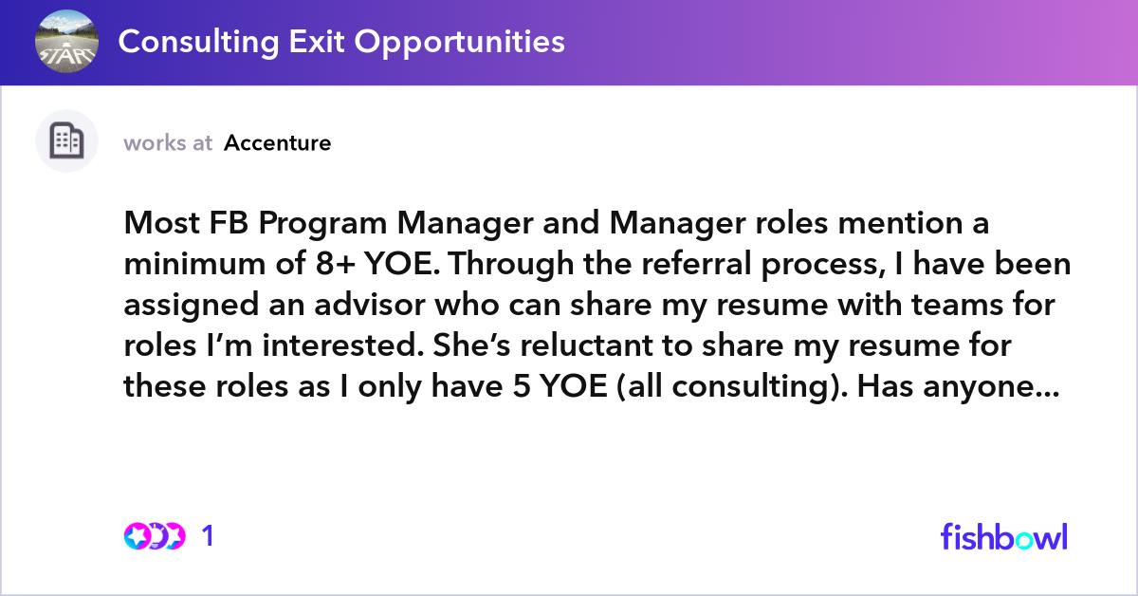Click the line starting "minimum of 8+ YOE"
The width and height of the screenshot is (1138, 596).
(x=597, y=266)
